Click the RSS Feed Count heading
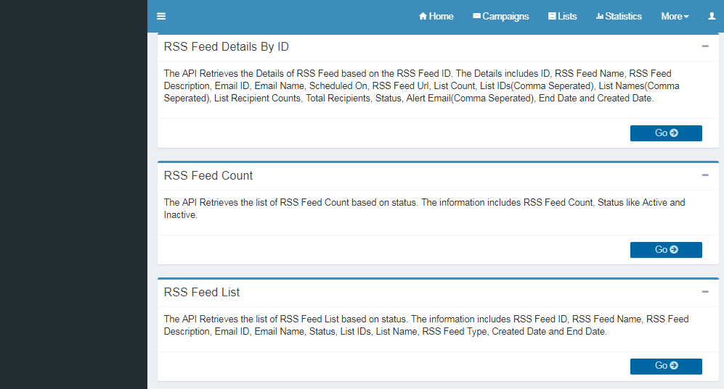Viewport: 724px width, 389px height. point(208,176)
